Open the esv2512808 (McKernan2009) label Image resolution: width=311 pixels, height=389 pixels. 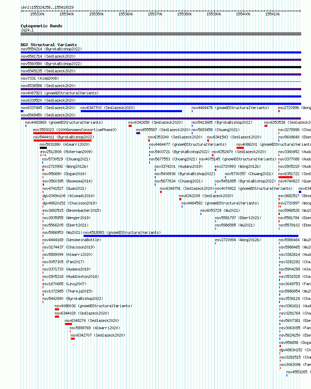66,152
